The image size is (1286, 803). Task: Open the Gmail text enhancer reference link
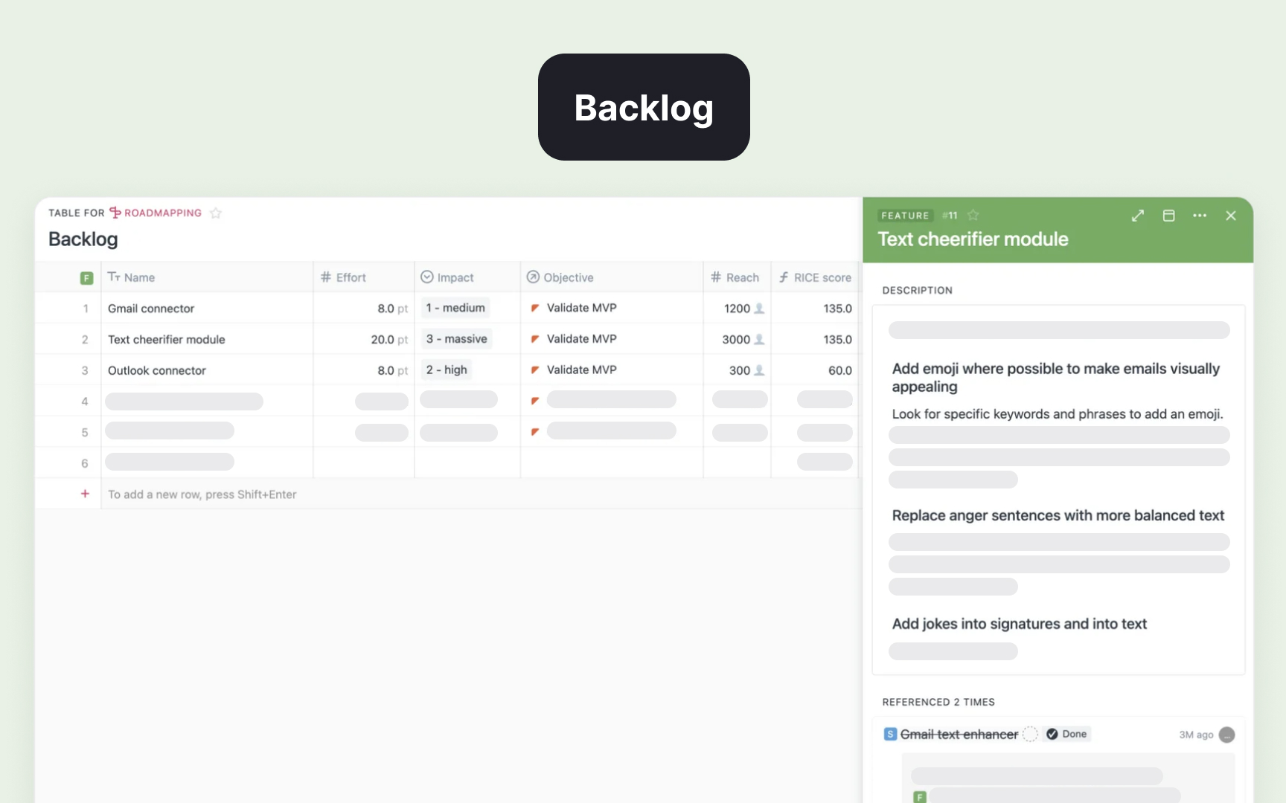[959, 734]
